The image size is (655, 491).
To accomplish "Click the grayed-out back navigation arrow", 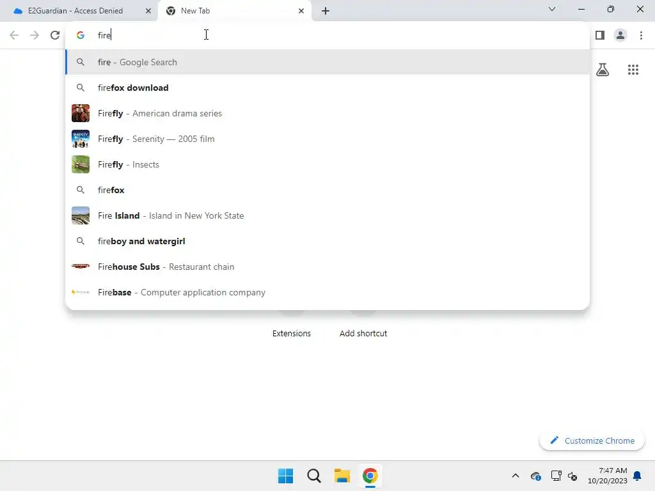I will 14,35.
